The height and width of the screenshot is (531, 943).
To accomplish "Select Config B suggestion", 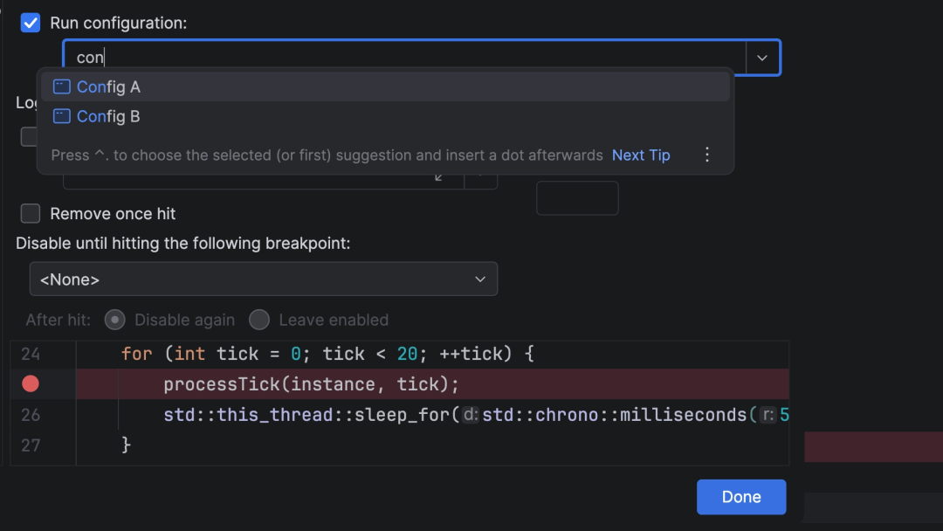I will coord(386,116).
